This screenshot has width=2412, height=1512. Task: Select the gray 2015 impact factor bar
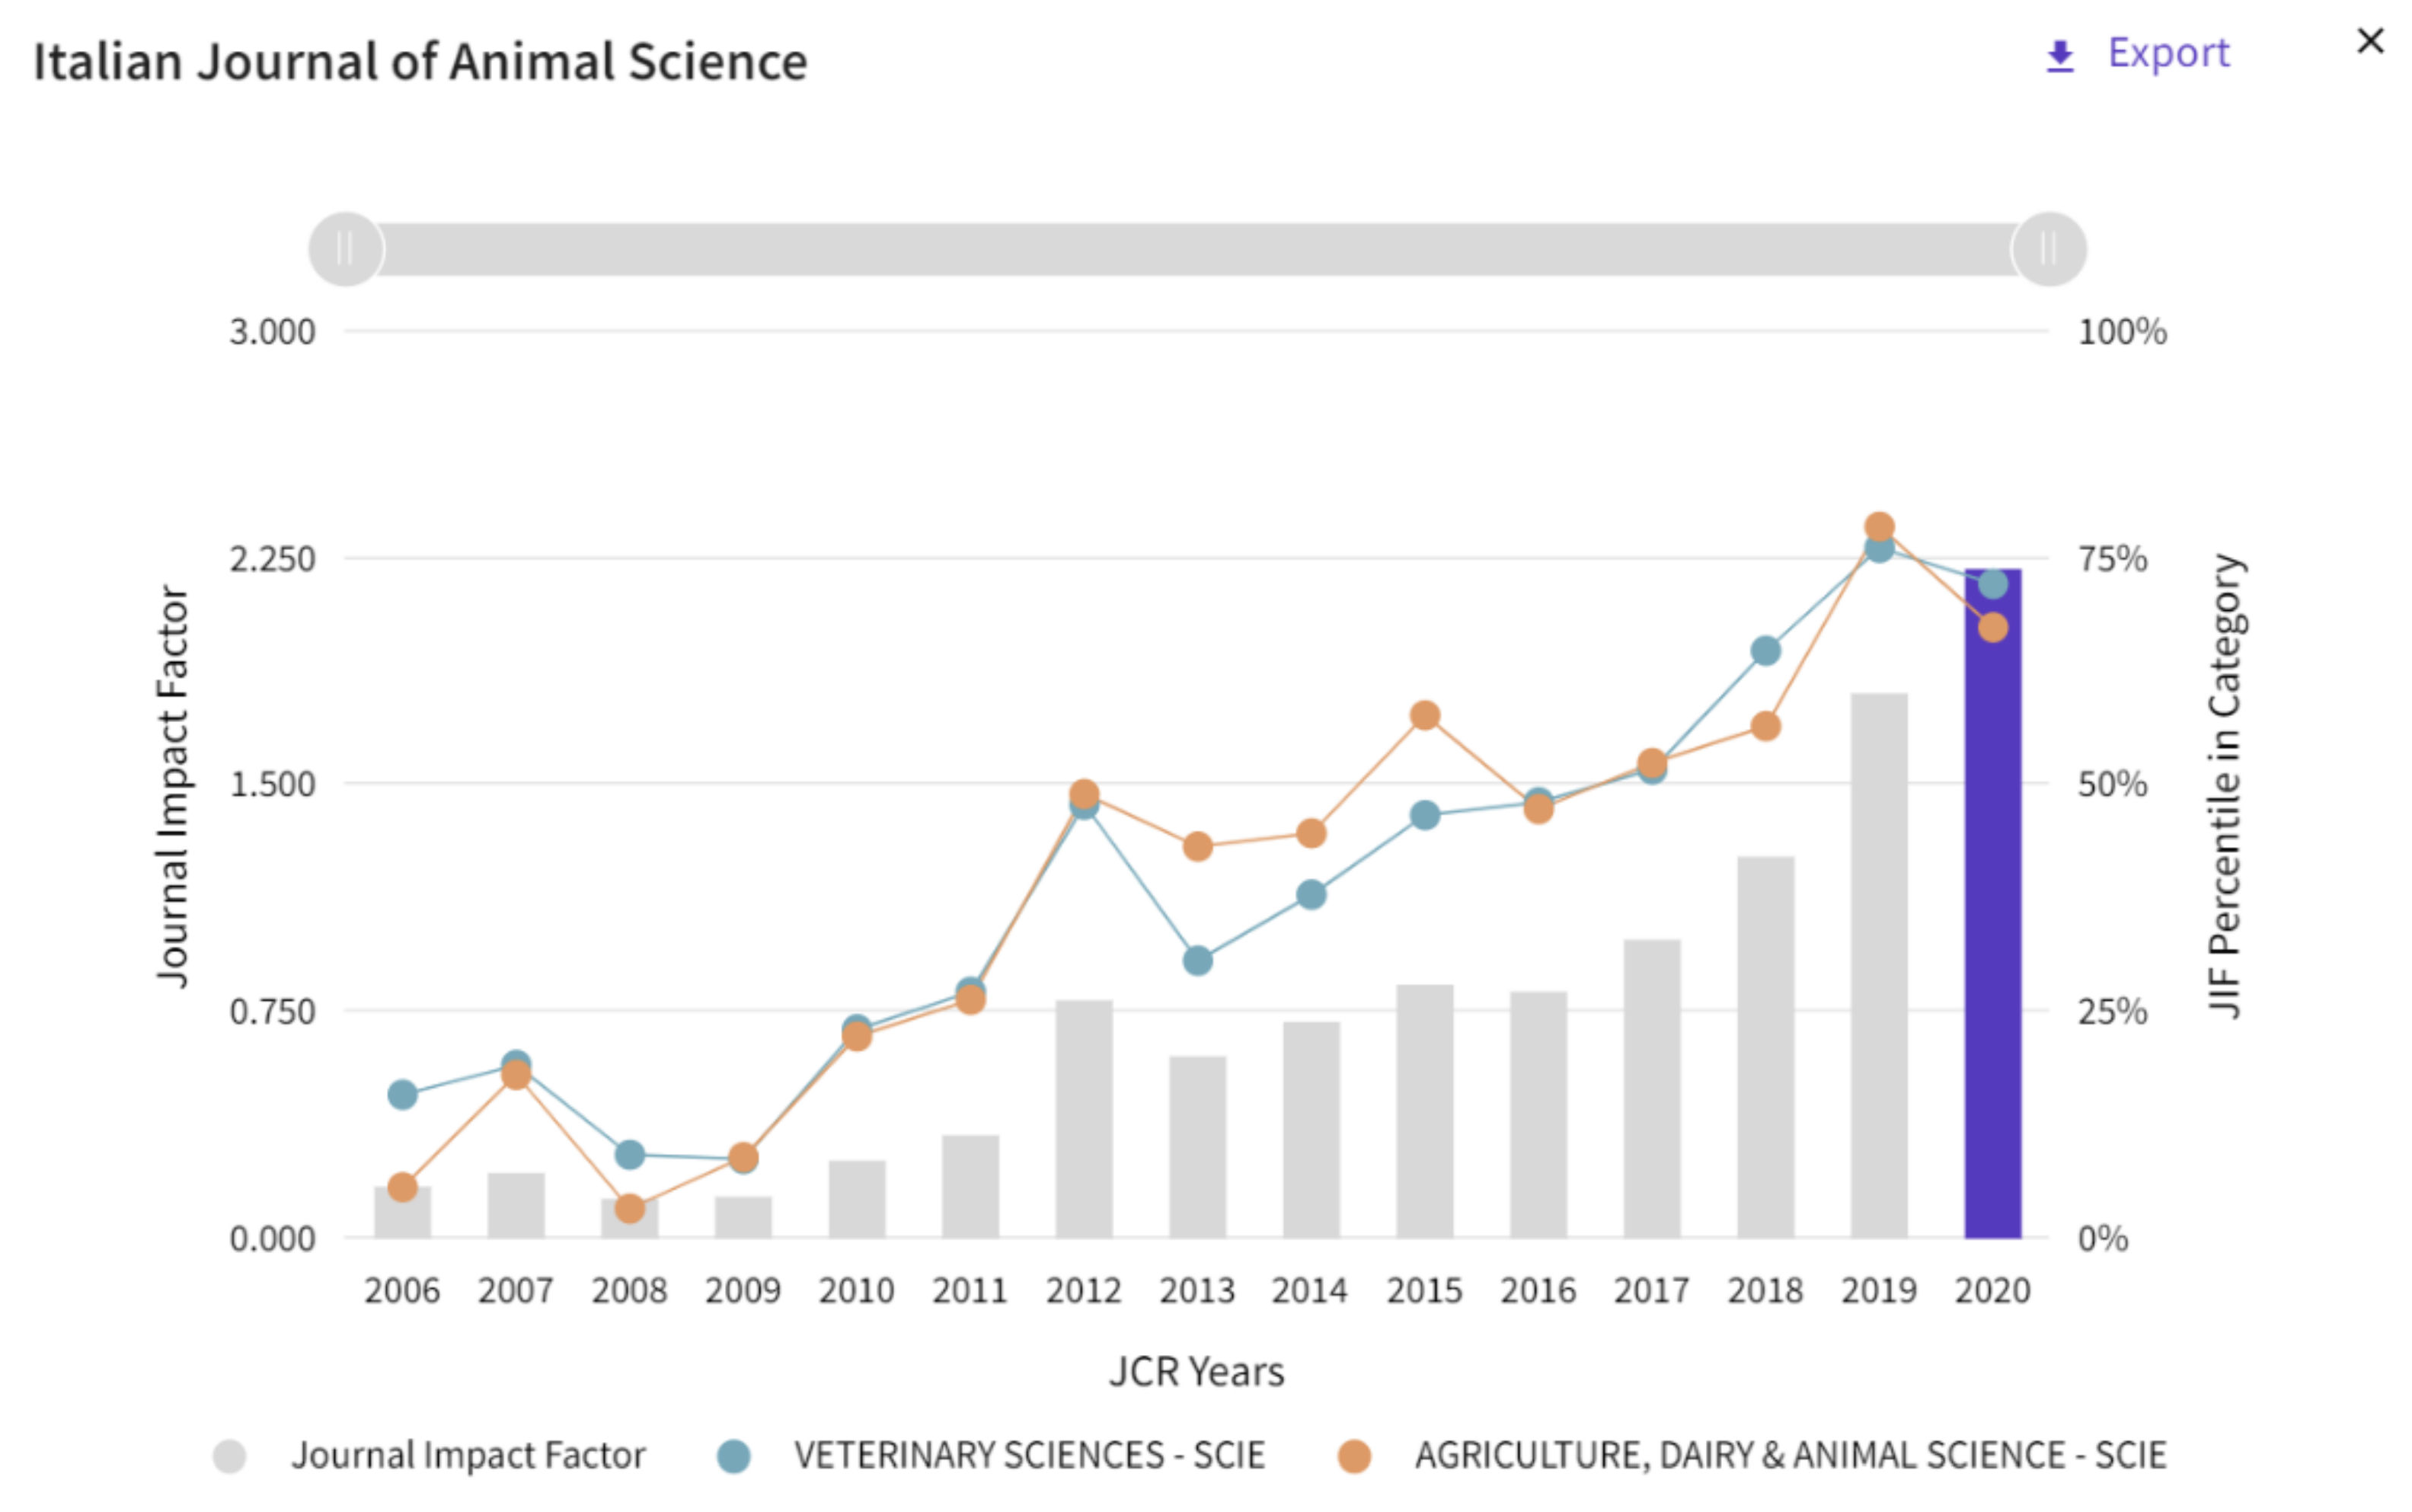tap(1424, 1111)
